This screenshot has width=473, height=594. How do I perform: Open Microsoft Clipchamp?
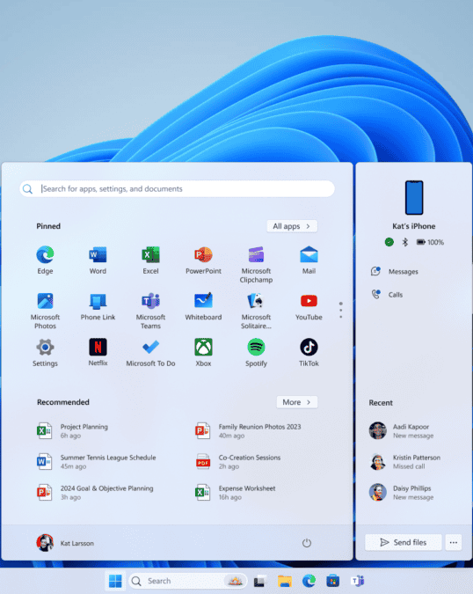[256, 264]
